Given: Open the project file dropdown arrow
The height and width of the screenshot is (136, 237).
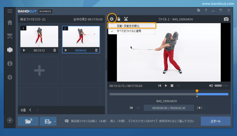Looking at the screenshot, I should point(55,121).
